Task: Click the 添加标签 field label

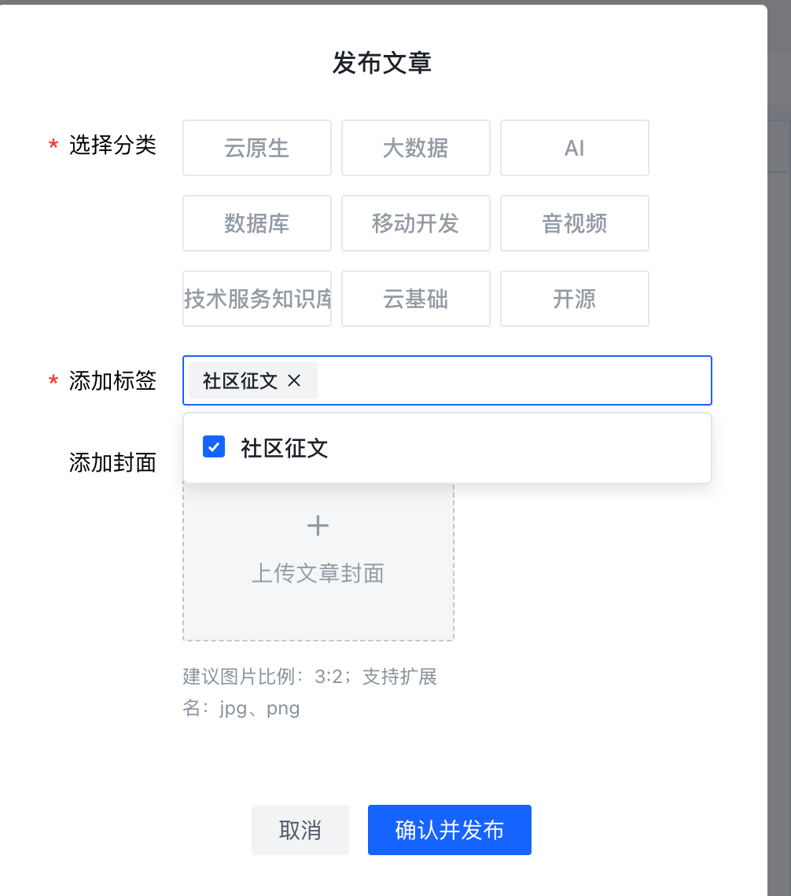Action: pos(112,381)
